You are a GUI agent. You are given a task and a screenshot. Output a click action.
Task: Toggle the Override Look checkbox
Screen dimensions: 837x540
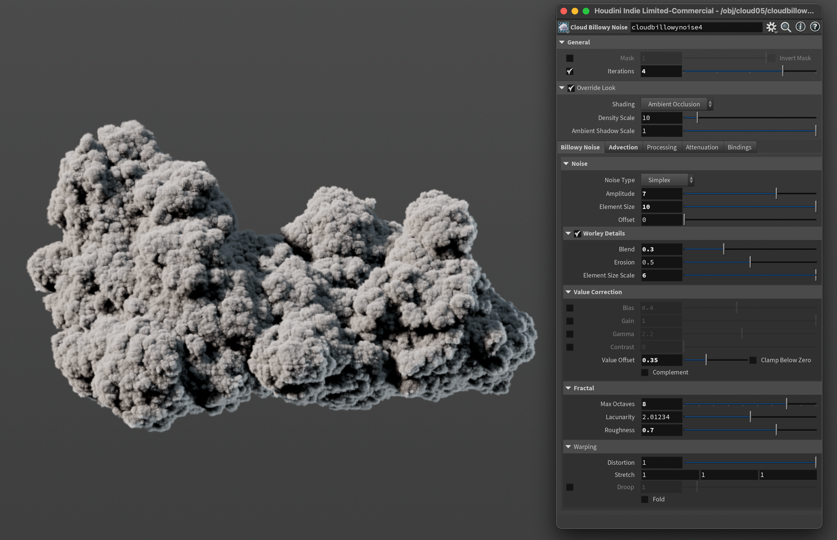coord(571,88)
